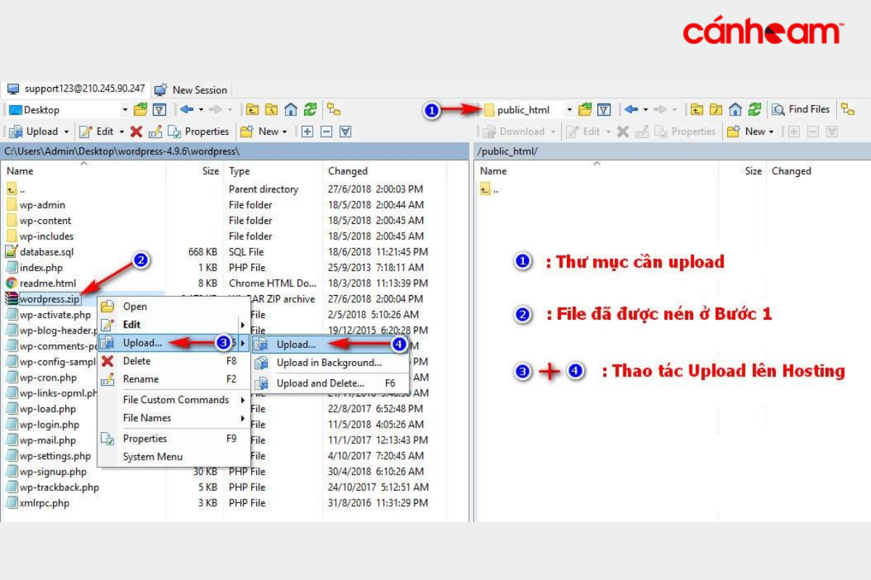Go to the remote parent directory icon
The image size is (871, 580).
[x=697, y=109]
